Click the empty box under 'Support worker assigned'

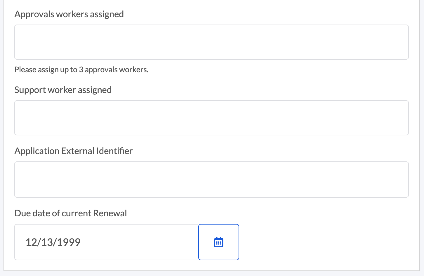[x=211, y=118]
